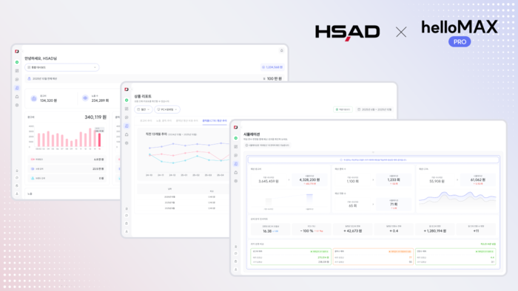The image size is (518, 291).
Task: Select the highlighted report icon in the 시뮬레이션 sidebar
Action: click(235, 164)
